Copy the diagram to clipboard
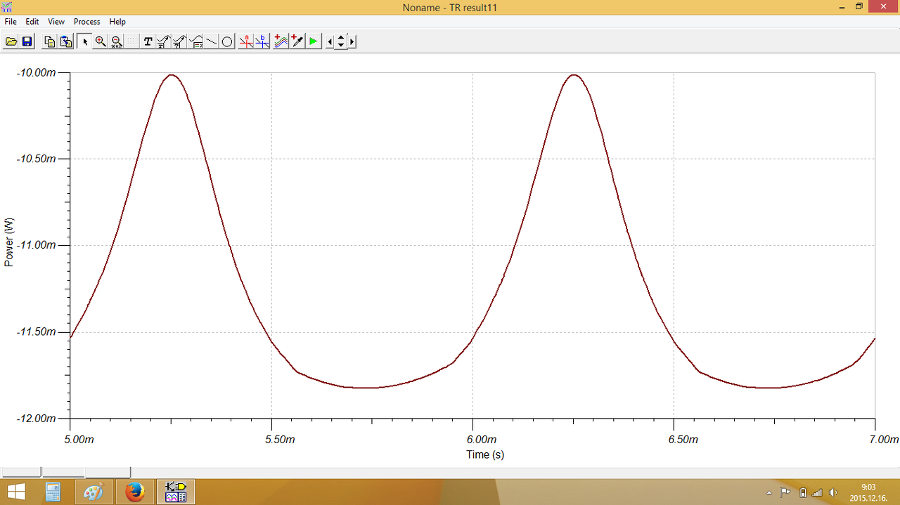This screenshot has width=900, height=505. click(x=49, y=41)
